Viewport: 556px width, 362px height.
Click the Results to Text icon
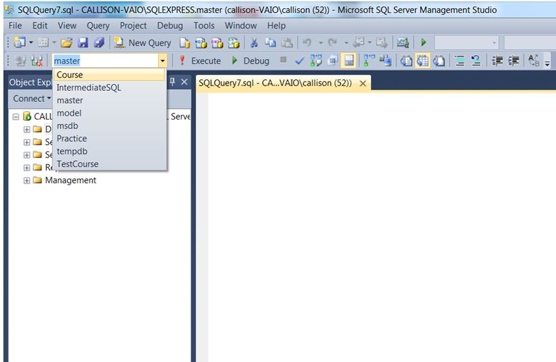406,60
